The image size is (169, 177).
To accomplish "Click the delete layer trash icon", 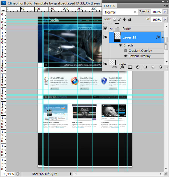I will click(x=161, y=67).
